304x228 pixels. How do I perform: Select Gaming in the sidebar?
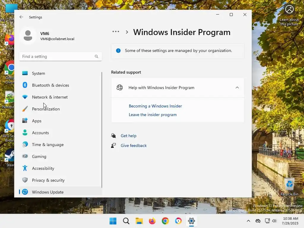click(x=61, y=156)
